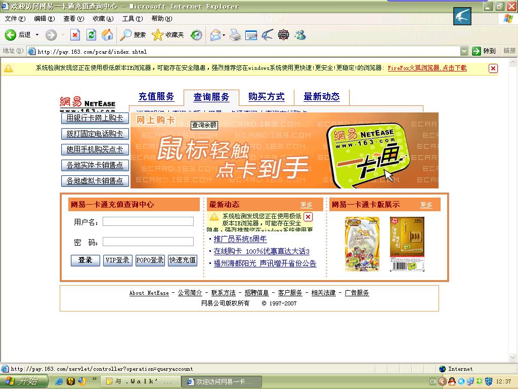Open the cartoon game card thumbnail
The image size is (518, 389).
pyautogui.click(x=362, y=244)
